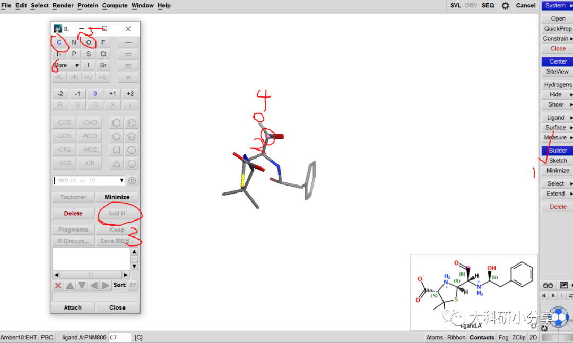Image resolution: width=573 pixels, height=343 pixels.
Task: Open the Compute menu
Action: point(115,5)
